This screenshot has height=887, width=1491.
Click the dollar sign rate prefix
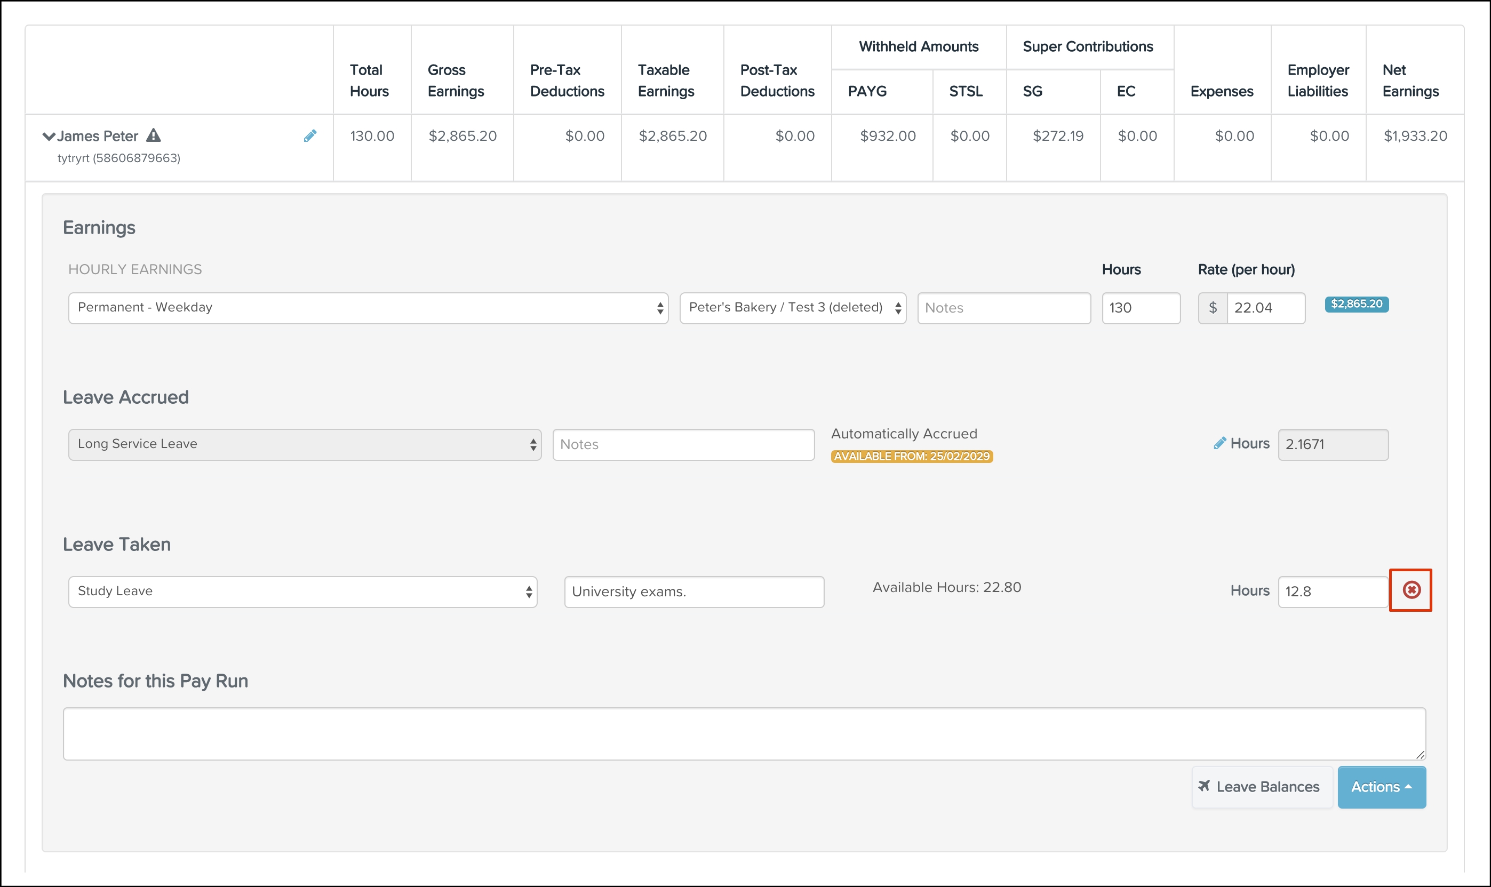tap(1213, 308)
